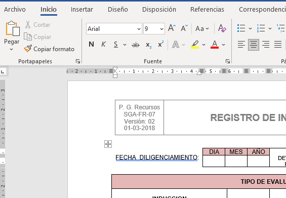Clear all formatting with the eraser A icon

pyautogui.click(x=222, y=28)
